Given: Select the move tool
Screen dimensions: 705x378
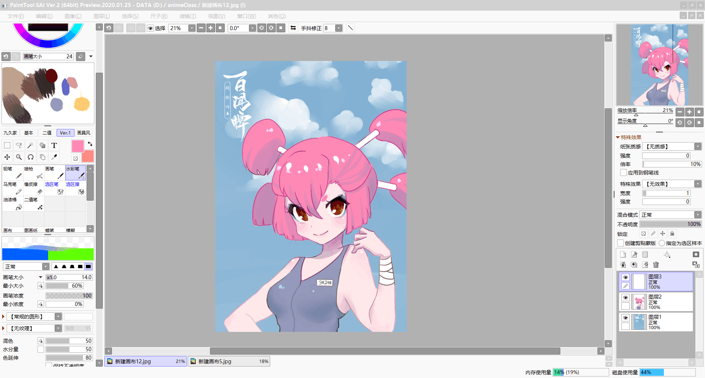Looking at the screenshot, I should pos(7,157).
